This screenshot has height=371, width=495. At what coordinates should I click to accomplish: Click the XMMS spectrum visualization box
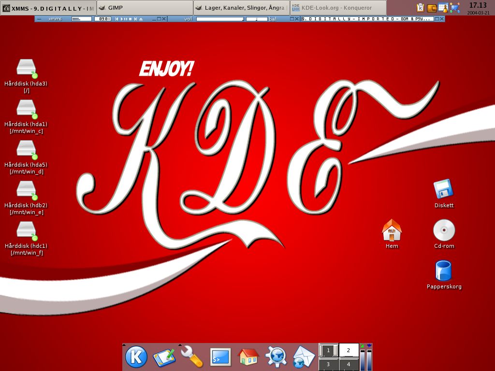pyautogui.click(x=81, y=19)
